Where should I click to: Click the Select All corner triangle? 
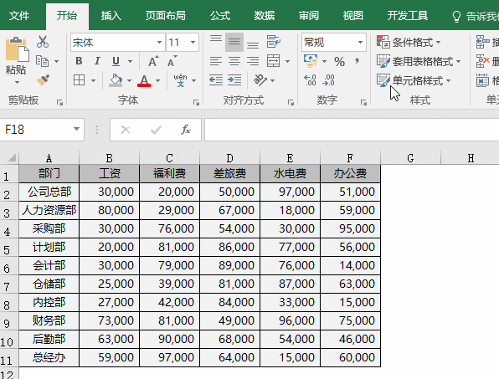click(x=12, y=157)
